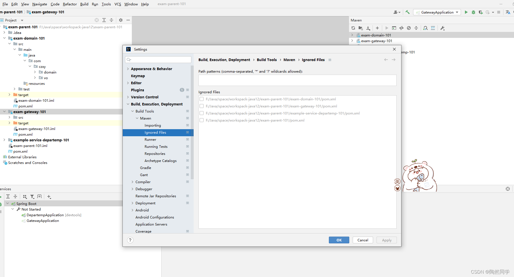Screen dimensions: 514x277
Task: Expand Version Control settings node
Action: [x=128, y=97]
